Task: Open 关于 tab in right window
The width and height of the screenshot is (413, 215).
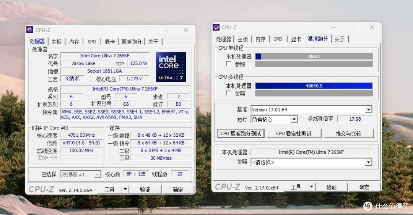Action: (340, 39)
